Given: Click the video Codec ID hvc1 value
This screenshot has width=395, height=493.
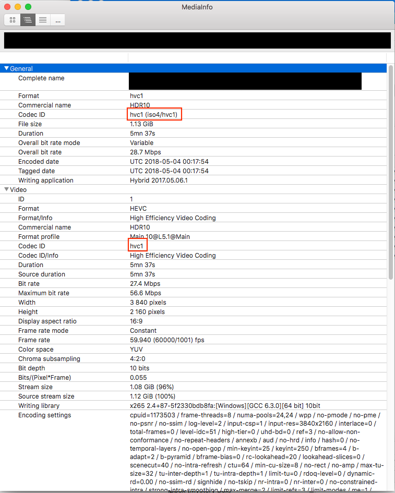Looking at the screenshot, I should coord(138,246).
